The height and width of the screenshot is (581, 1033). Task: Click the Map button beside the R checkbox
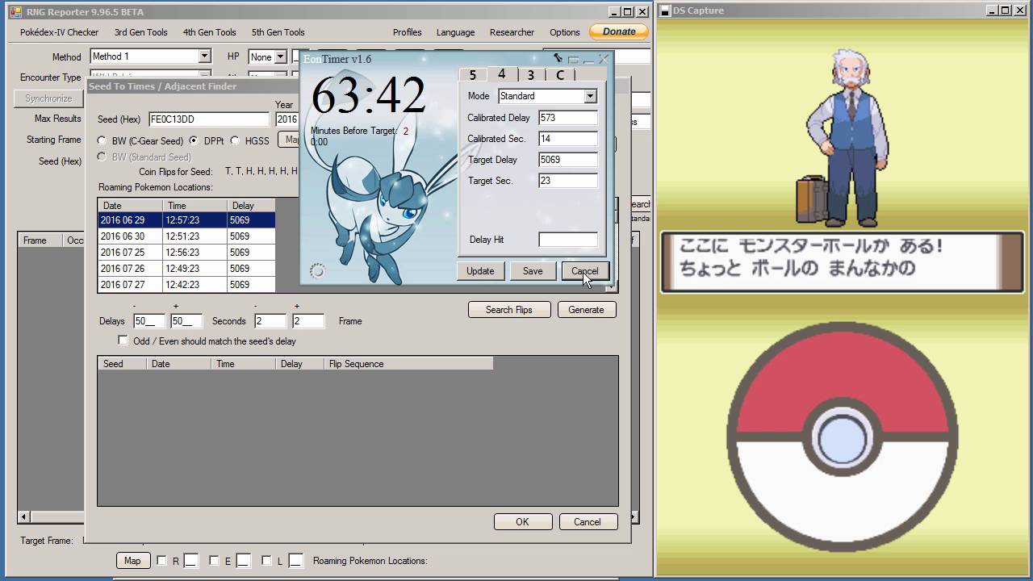point(132,561)
